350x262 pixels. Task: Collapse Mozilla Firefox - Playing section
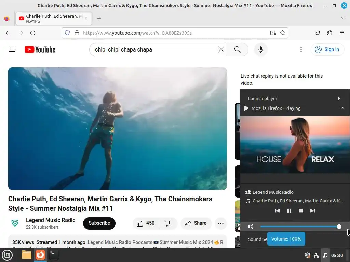(x=342, y=108)
